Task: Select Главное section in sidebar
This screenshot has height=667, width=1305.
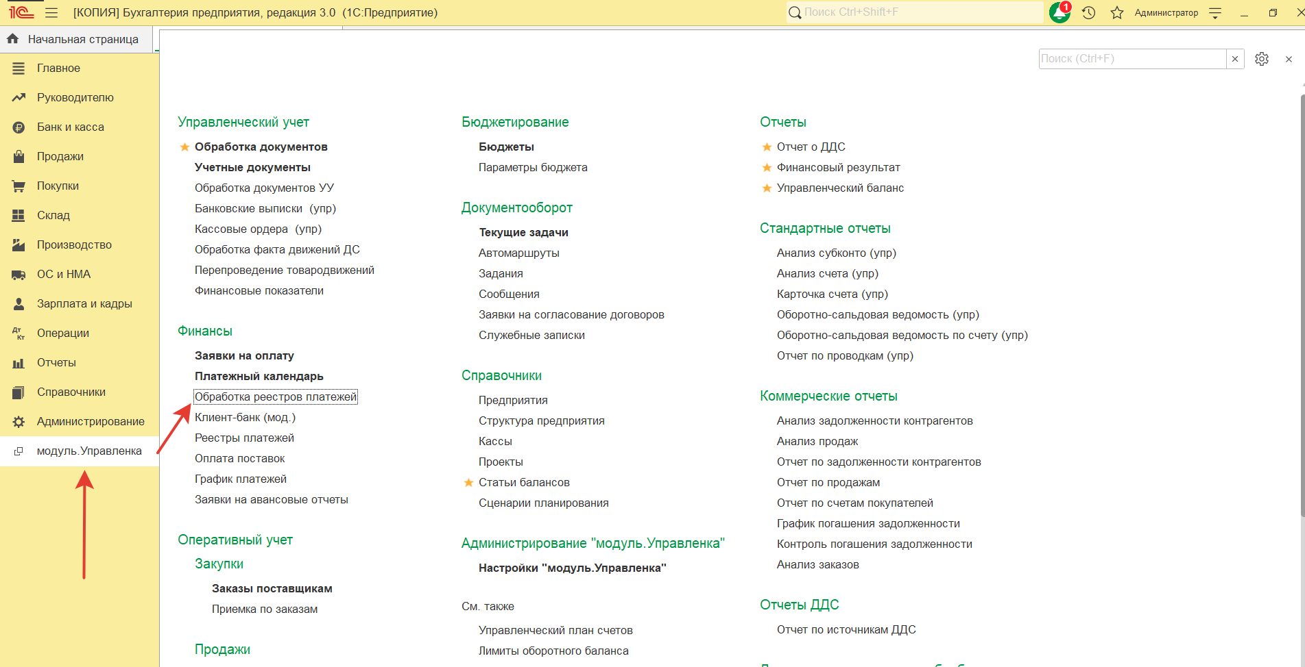Action: tap(58, 68)
